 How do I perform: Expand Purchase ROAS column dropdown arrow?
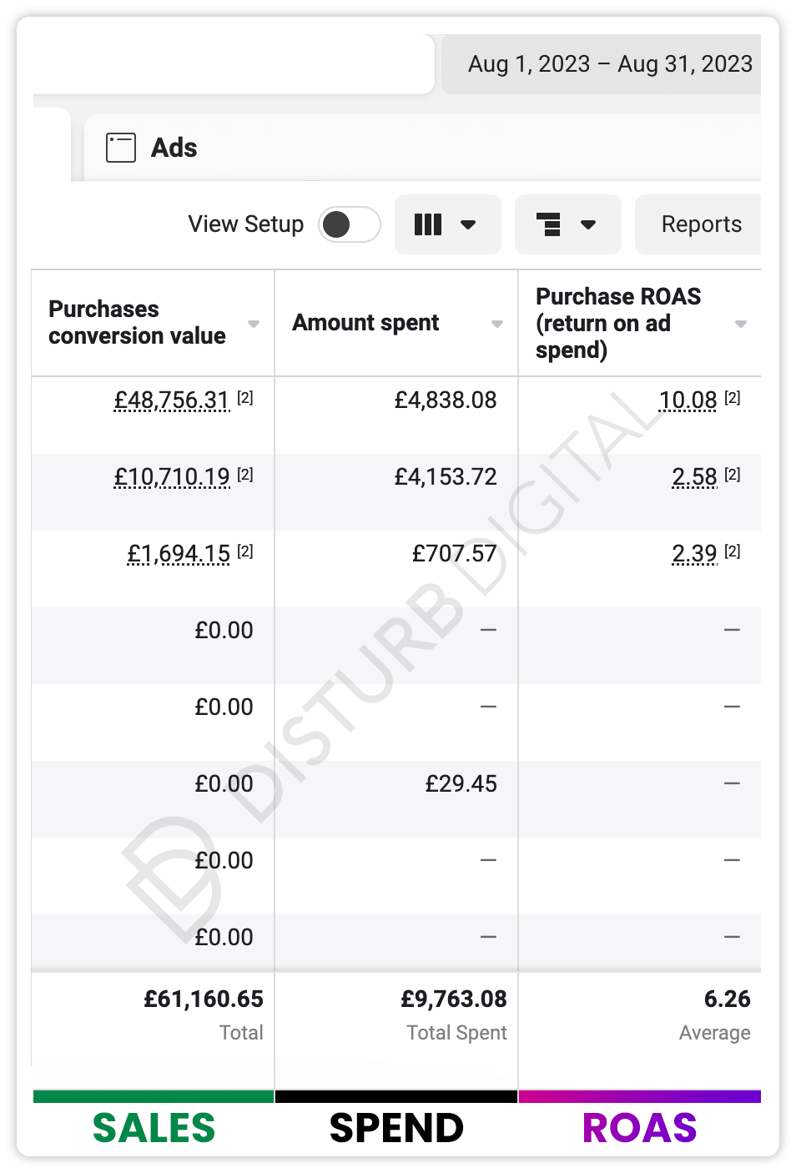(741, 324)
